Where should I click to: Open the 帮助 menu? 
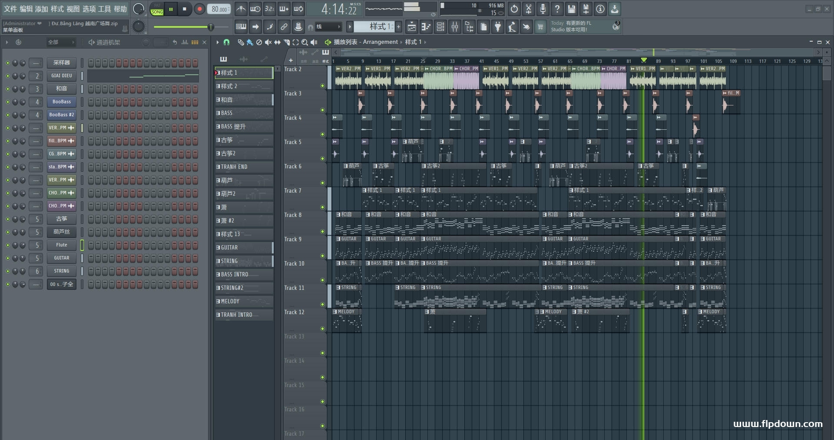pyautogui.click(x=120, y=9)
